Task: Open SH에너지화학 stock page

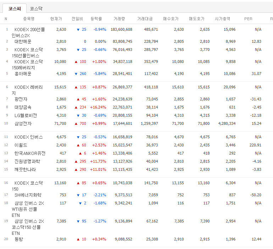Action: 28,195
